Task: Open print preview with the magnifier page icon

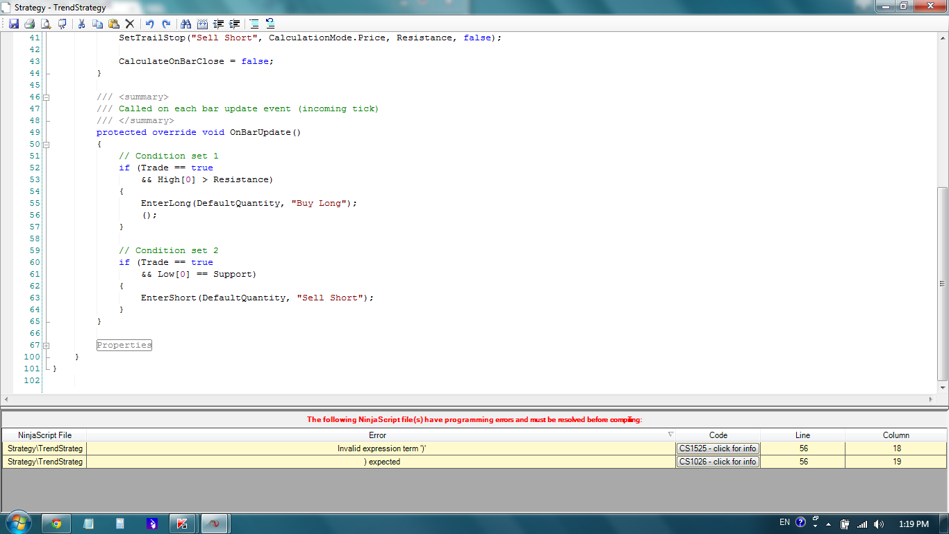Action: (46, 24)
